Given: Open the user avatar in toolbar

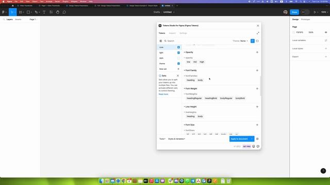Looking at the screenshot, I should [x=285, y=12].
